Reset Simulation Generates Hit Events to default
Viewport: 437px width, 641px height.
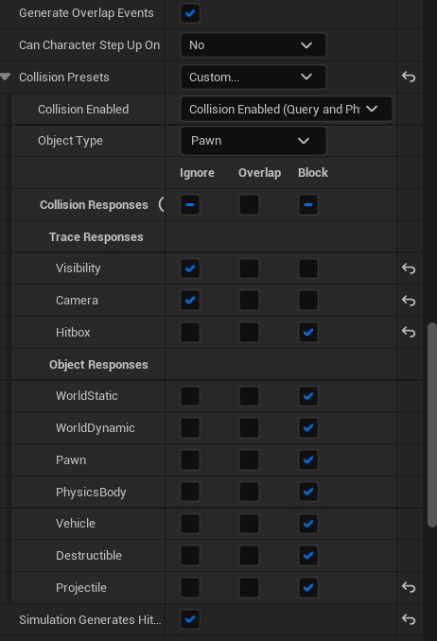[x=409, y=619]
